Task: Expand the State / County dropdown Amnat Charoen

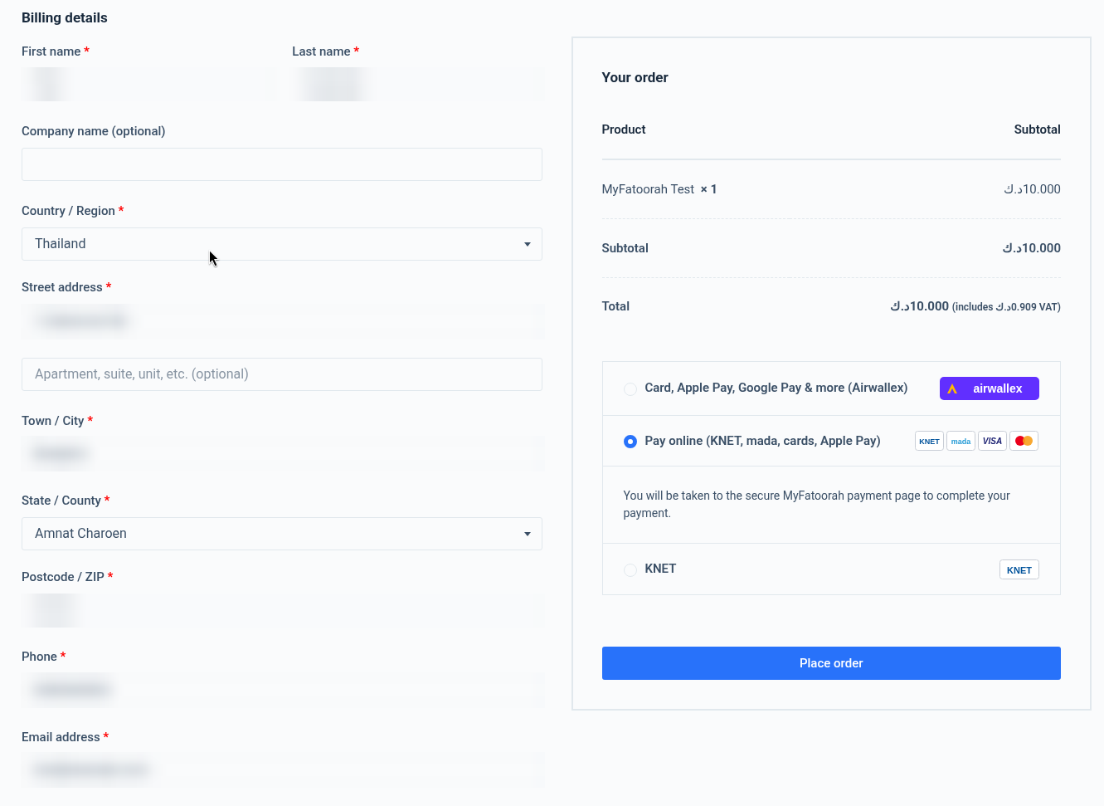Action: [x=282, y=534]
